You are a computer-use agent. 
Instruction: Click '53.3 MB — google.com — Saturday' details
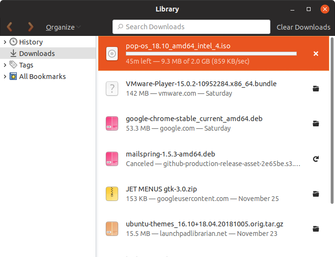tap(178, 128)
